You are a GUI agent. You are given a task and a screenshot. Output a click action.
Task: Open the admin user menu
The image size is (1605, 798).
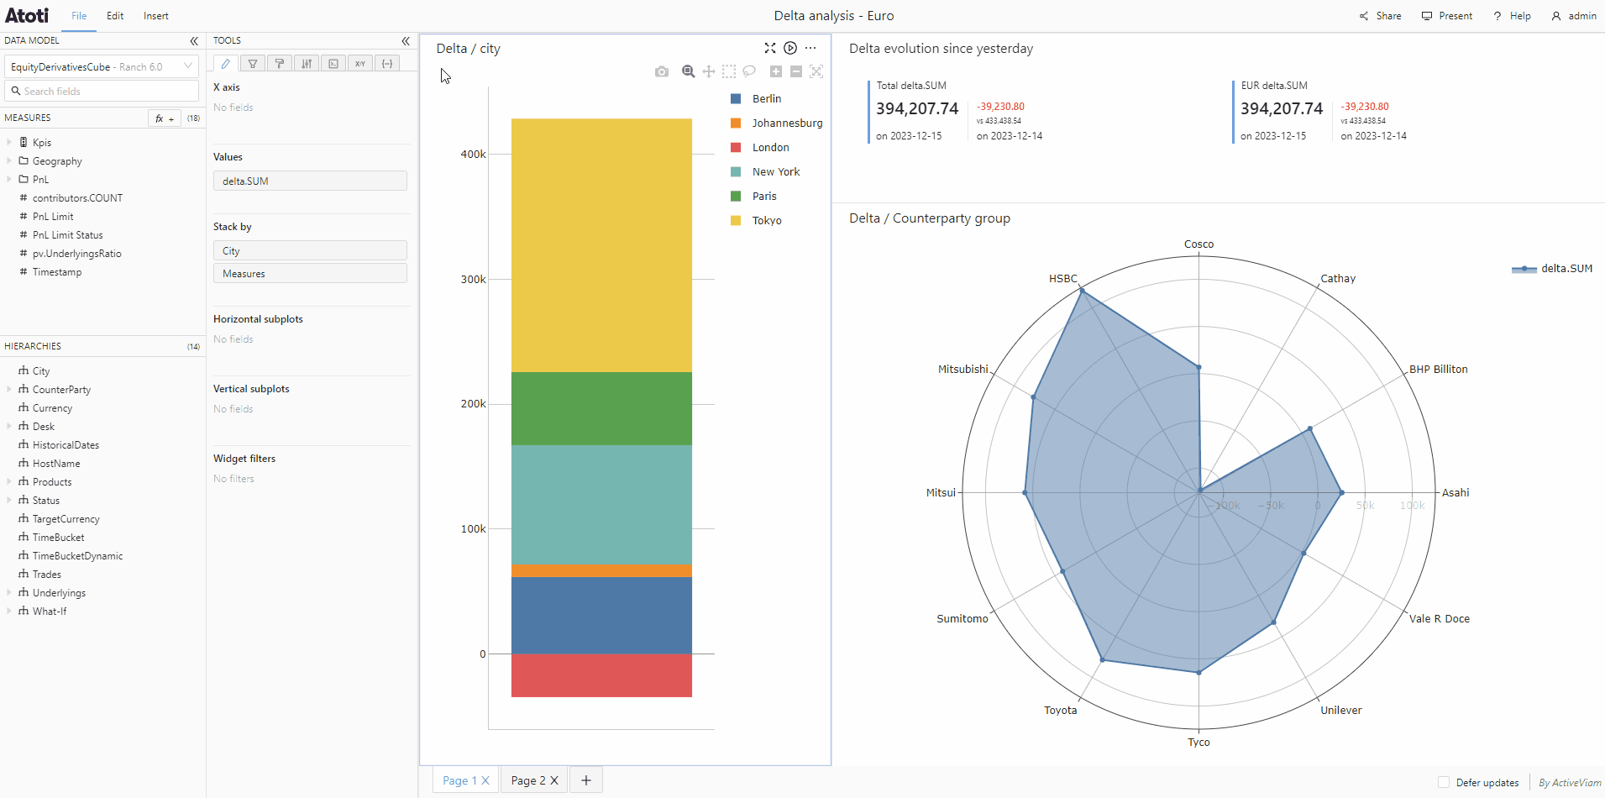(x=1574, y=16)
